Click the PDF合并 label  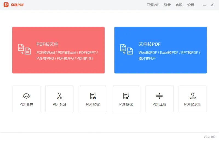pos(26,104)
